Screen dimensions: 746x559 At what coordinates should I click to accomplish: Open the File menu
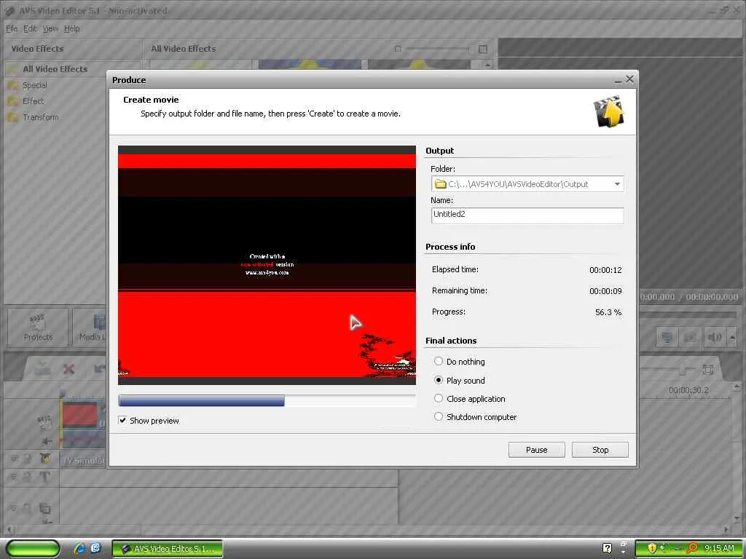(x=12, y=28)
